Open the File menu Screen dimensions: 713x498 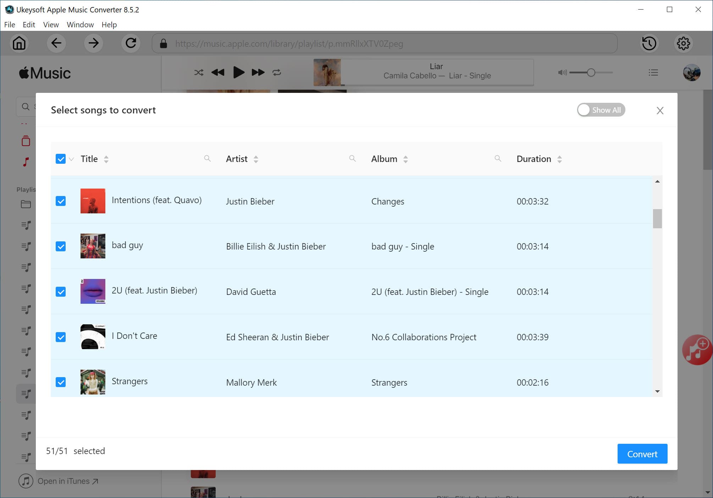pyautogui.click(x=10, y=24)
